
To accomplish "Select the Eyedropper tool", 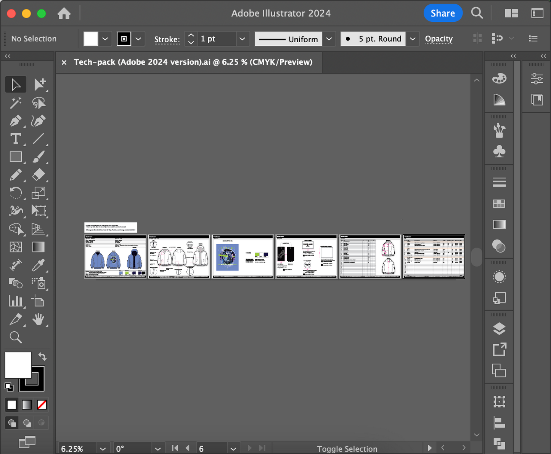I will [x=39, y=265].
